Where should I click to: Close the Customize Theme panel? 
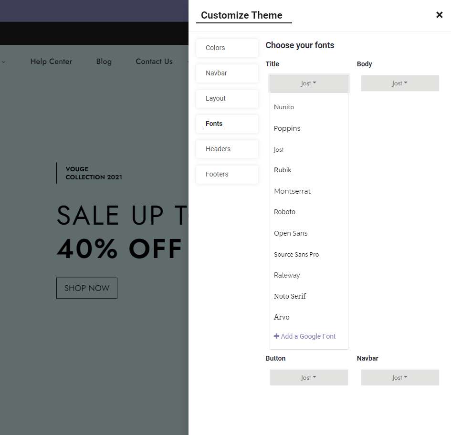pos(439,15)
